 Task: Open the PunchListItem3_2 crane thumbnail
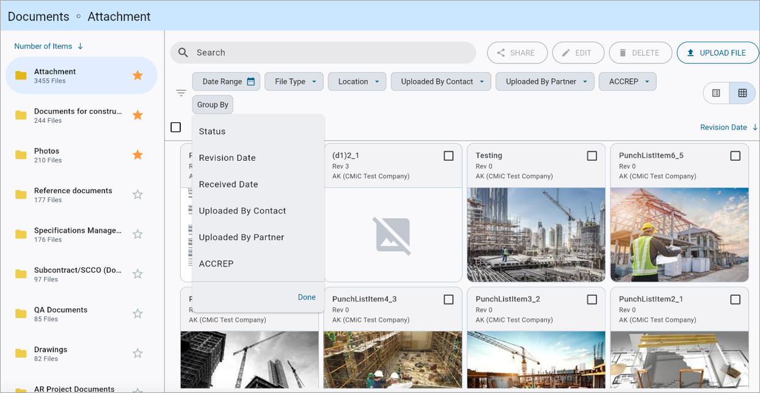tap(536, 360)
